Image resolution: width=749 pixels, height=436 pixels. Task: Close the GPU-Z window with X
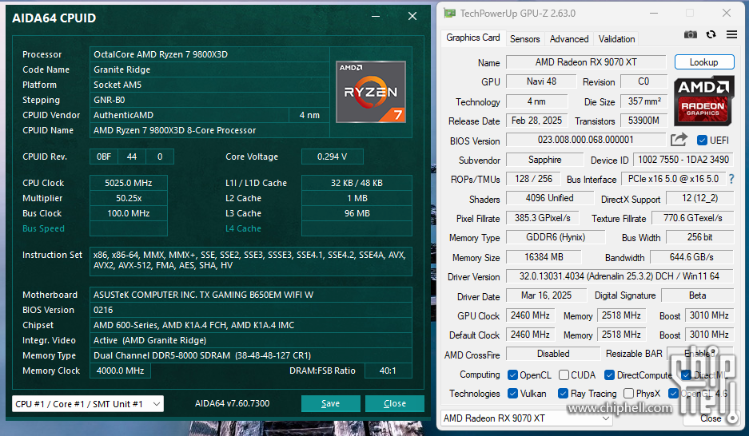coord(727,13)
